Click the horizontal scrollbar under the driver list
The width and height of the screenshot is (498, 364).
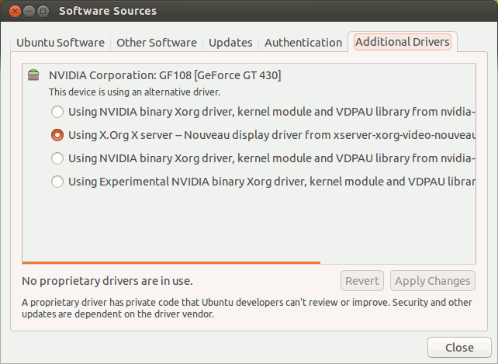click(x=171, y=262)
